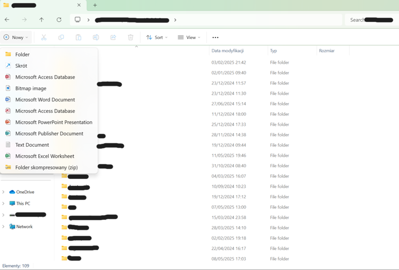This screenshot has height=270, width=399.
Task: Click folder icon in 19/12/2024 17:12 row
Action: 65,196
